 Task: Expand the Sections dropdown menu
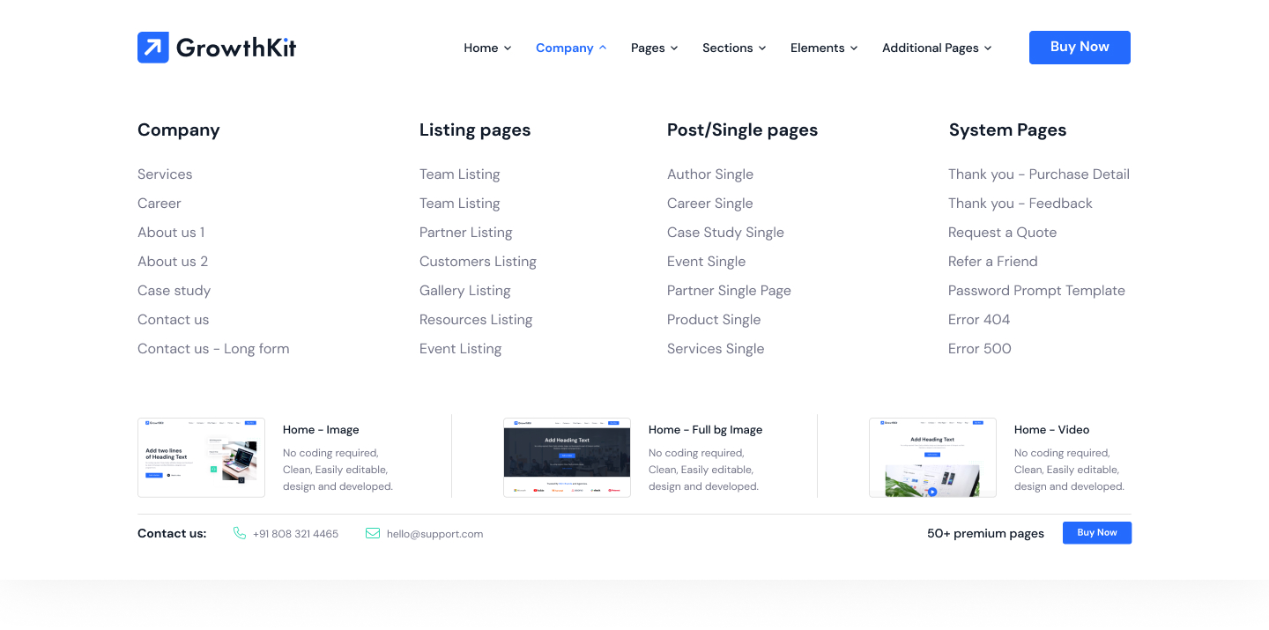[x=733, y=48]
